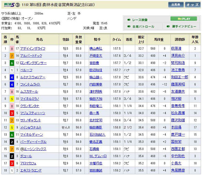Click the camera icon beside 全周パトロール
Screen dimensions: 202x175
click(129, 26)
